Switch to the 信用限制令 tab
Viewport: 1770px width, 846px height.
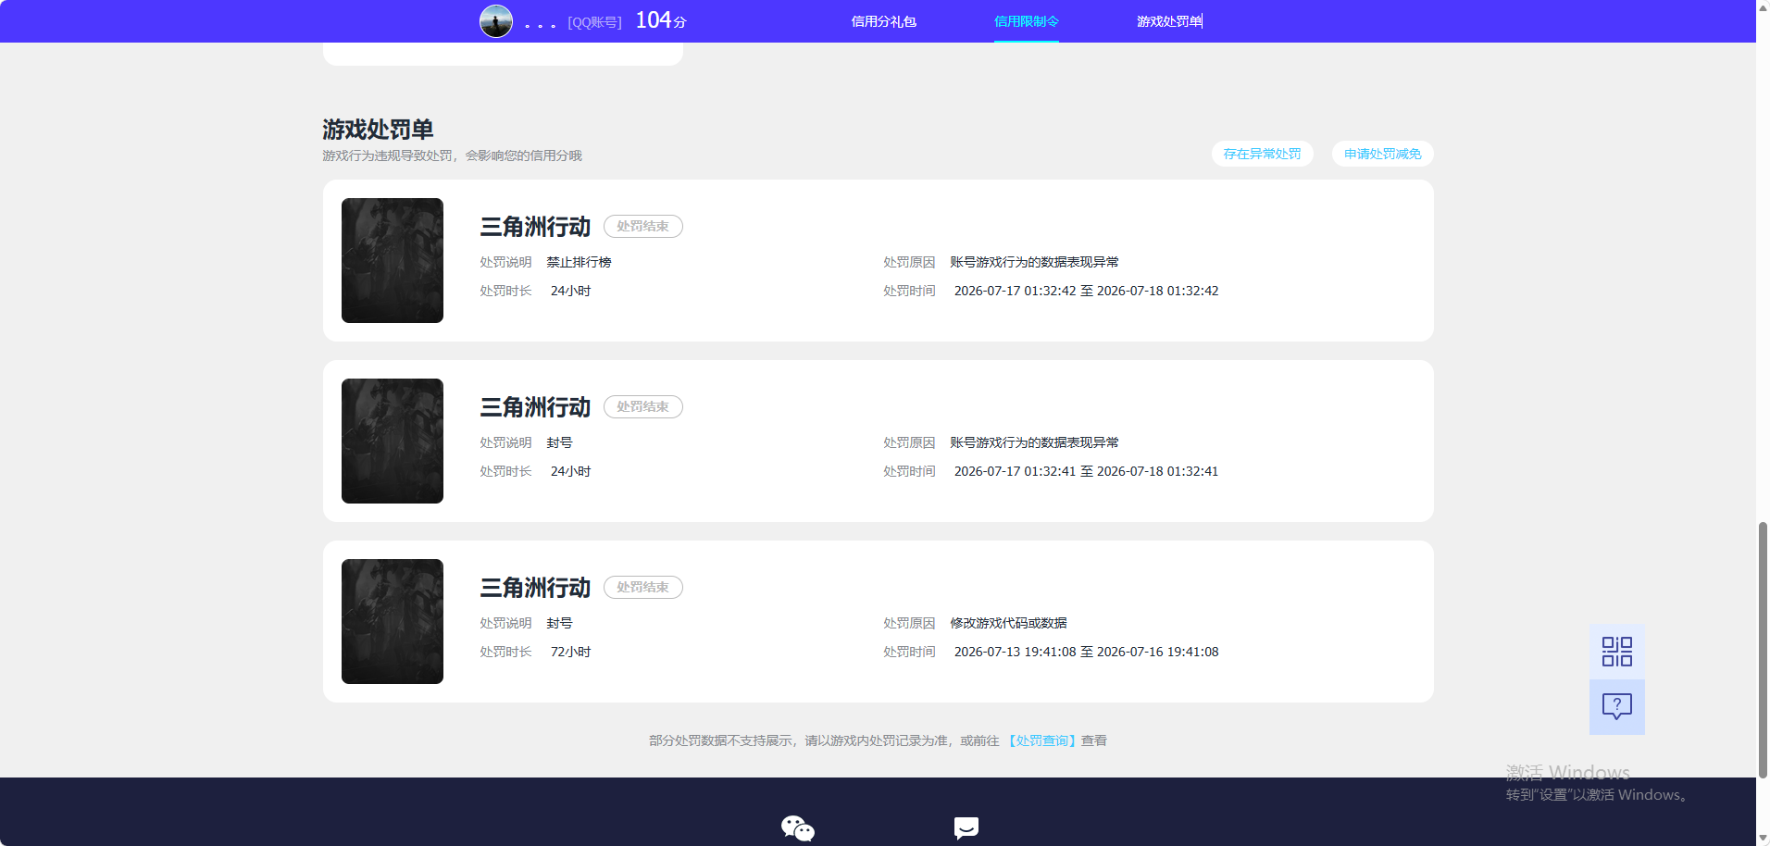pyautogui.click(x=1026, y=21)
